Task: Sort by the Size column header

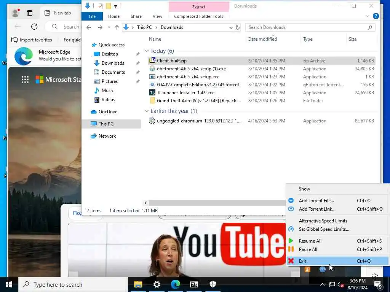Action: (353, 39)
